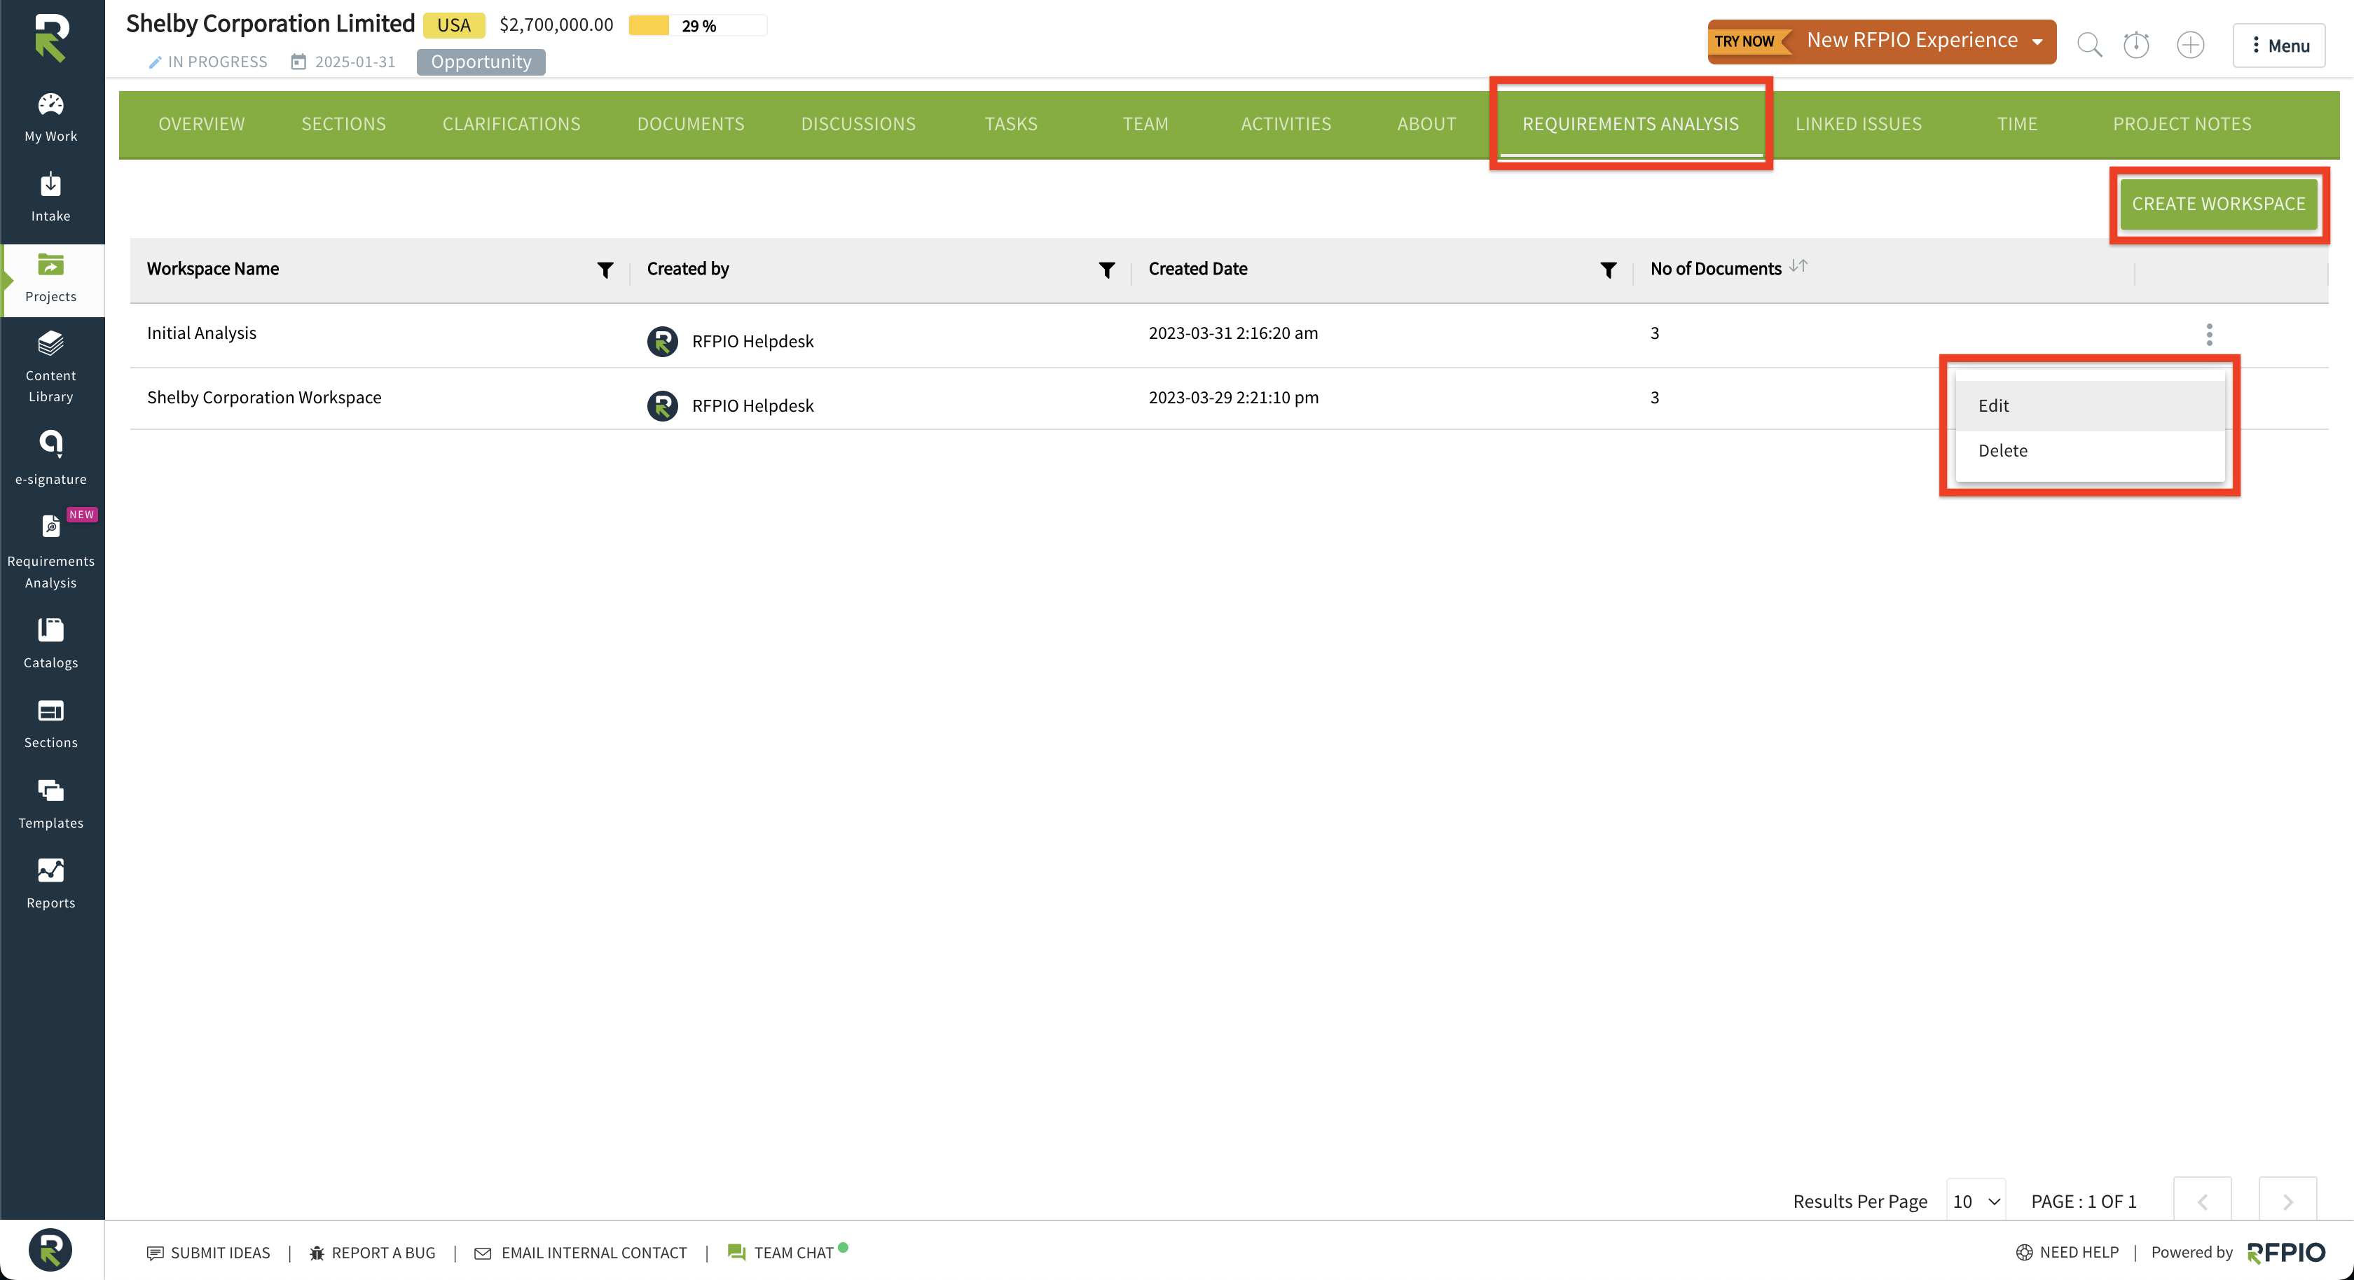Click the search magnifier icon

tap(2090, 45)
